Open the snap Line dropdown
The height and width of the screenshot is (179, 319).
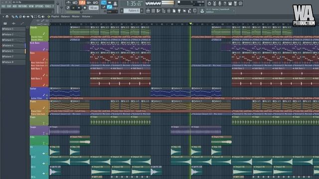pyautogui.click(x=112, y=11)
